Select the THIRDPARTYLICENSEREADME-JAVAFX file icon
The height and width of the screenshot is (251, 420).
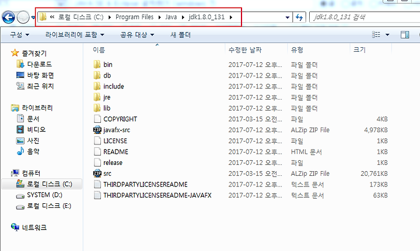pos(97,196)
